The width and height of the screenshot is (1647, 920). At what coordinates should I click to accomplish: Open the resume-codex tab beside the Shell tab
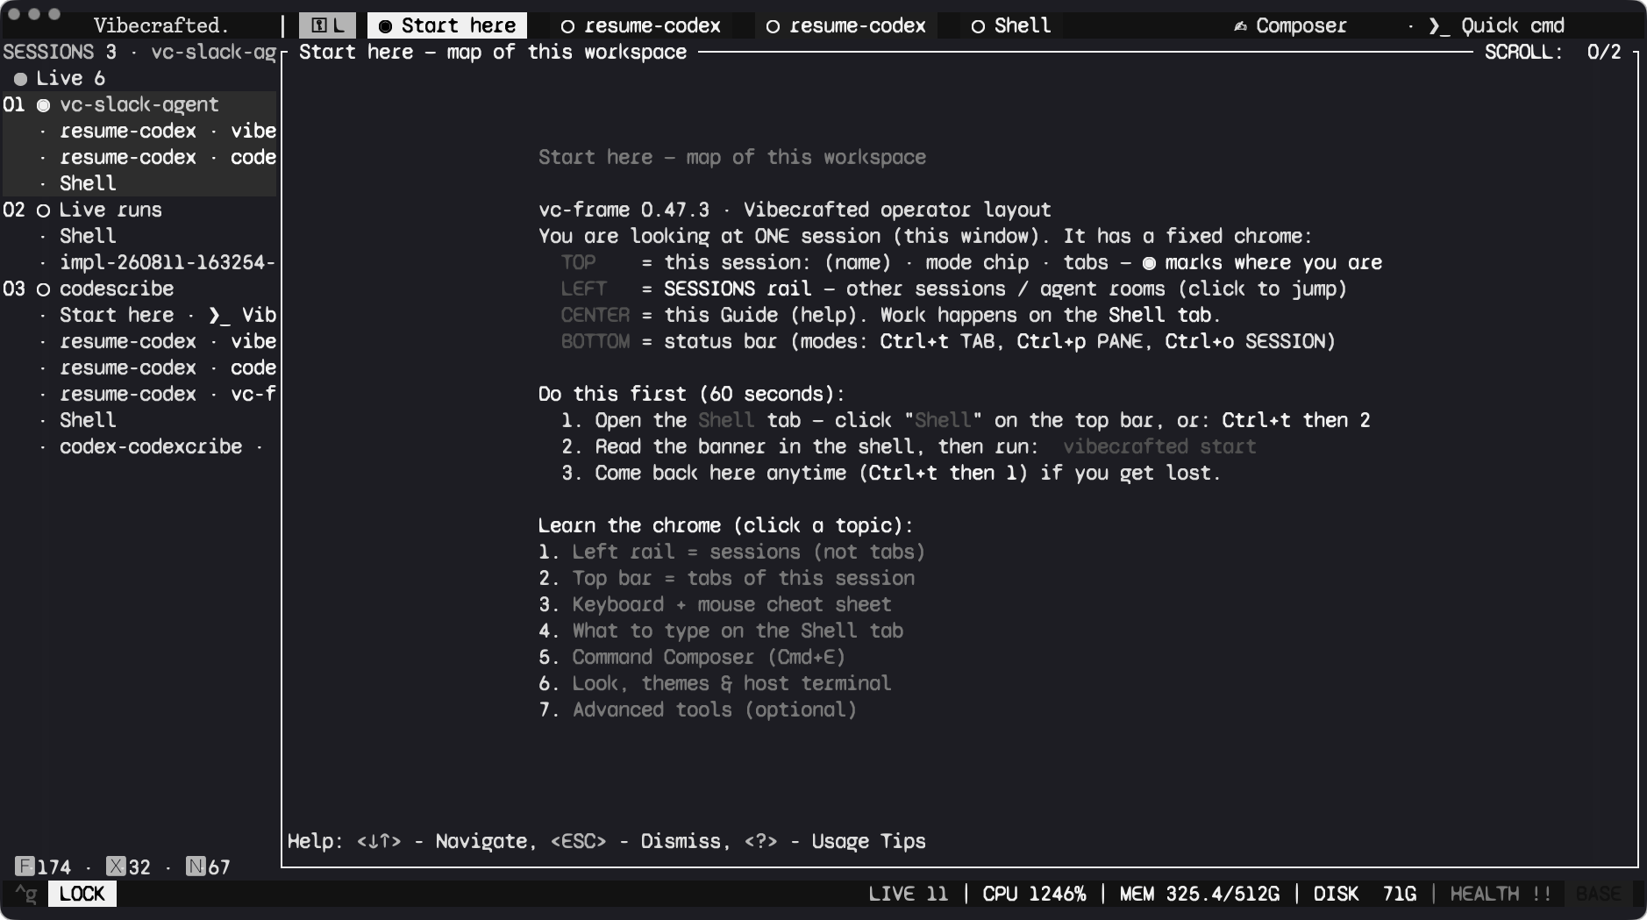coord(846,25)
